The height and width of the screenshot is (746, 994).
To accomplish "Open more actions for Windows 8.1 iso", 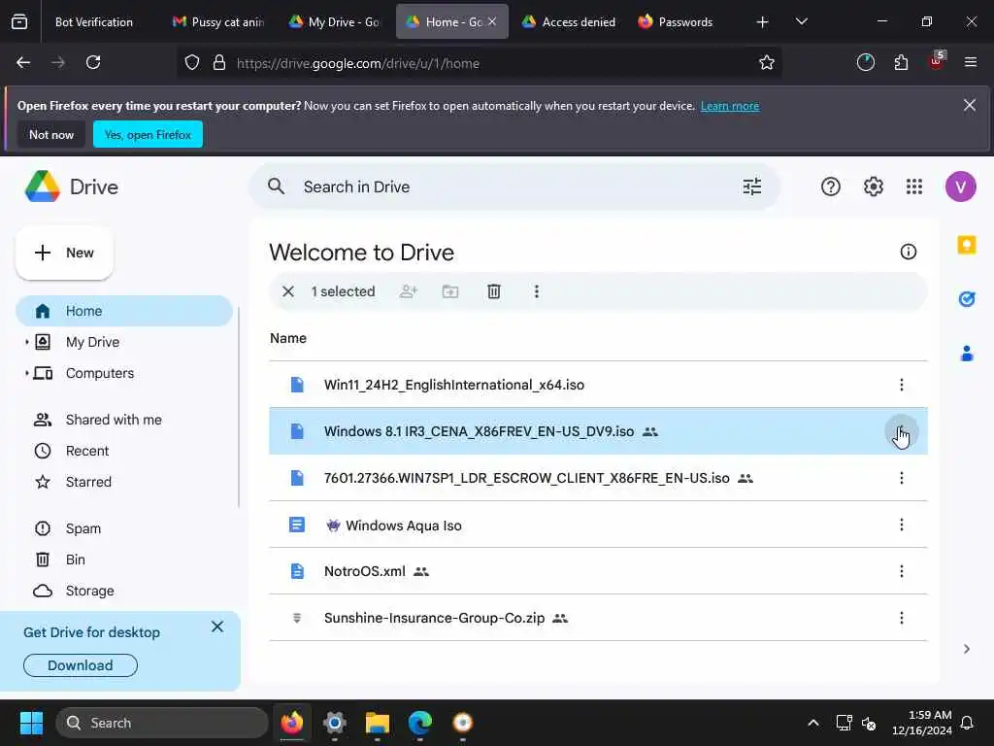I will click(901, 431).
